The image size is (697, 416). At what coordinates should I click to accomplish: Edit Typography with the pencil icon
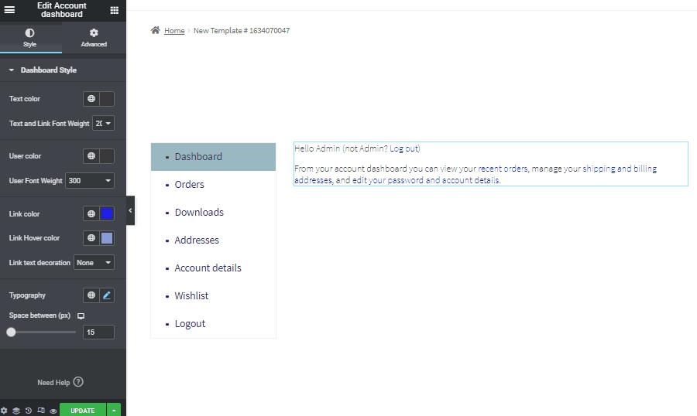click(107, 295)
